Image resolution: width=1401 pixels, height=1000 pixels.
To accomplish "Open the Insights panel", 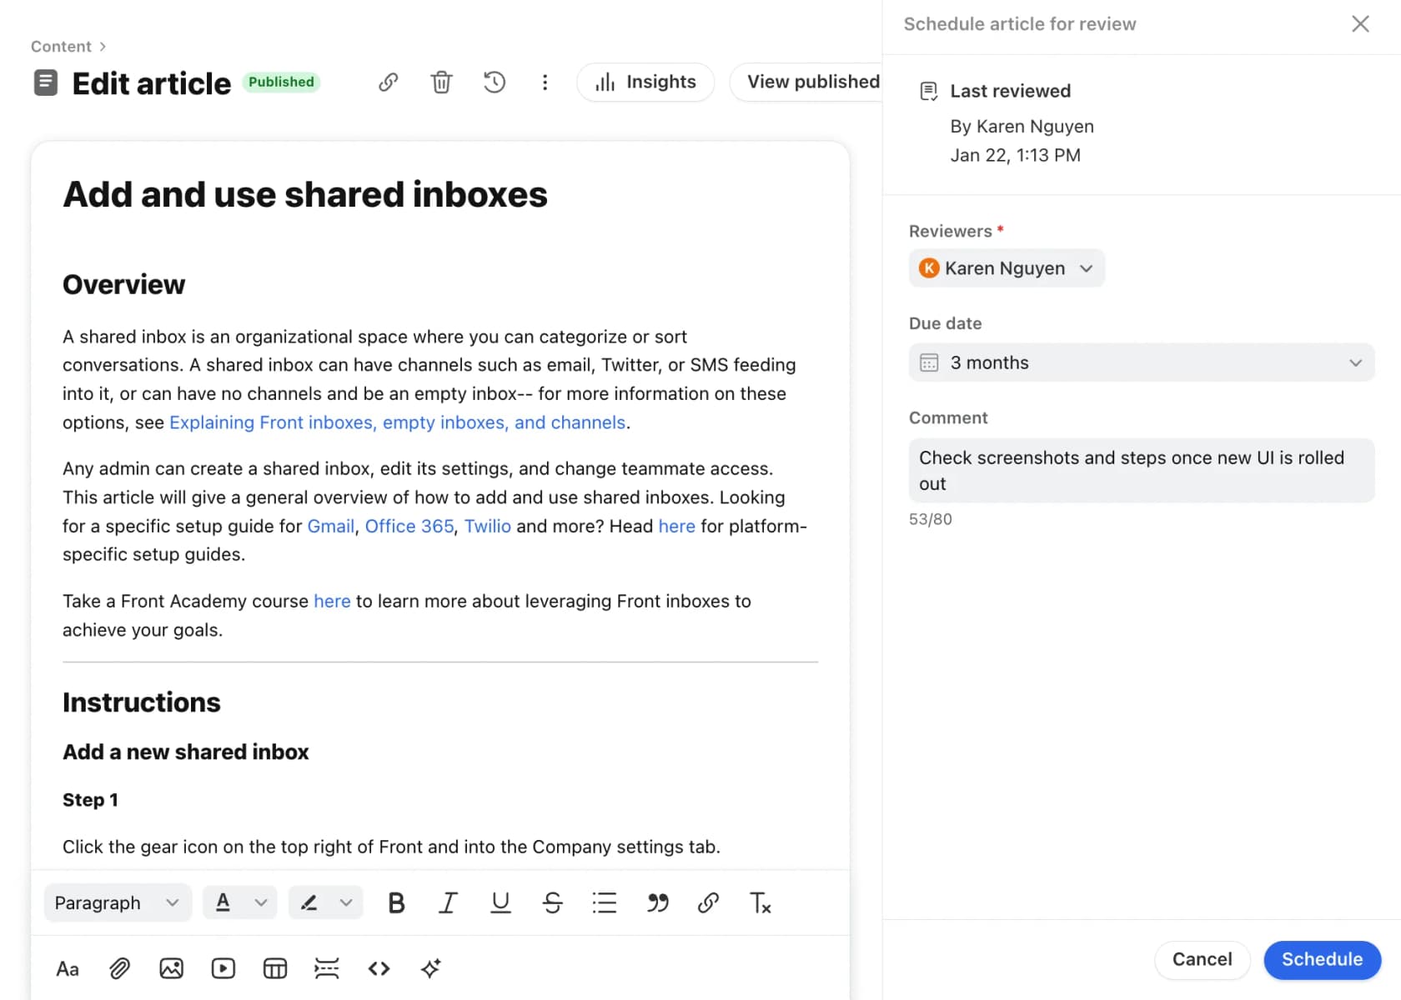I will click(645, 82).
